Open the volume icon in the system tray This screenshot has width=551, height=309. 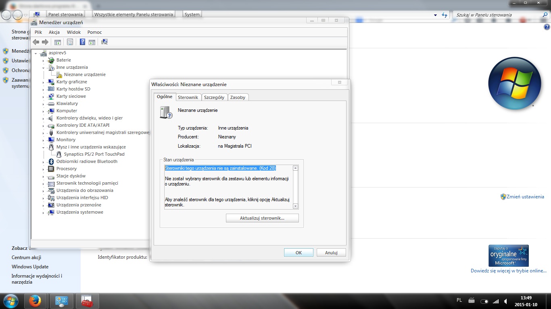(x=505, y=301)
